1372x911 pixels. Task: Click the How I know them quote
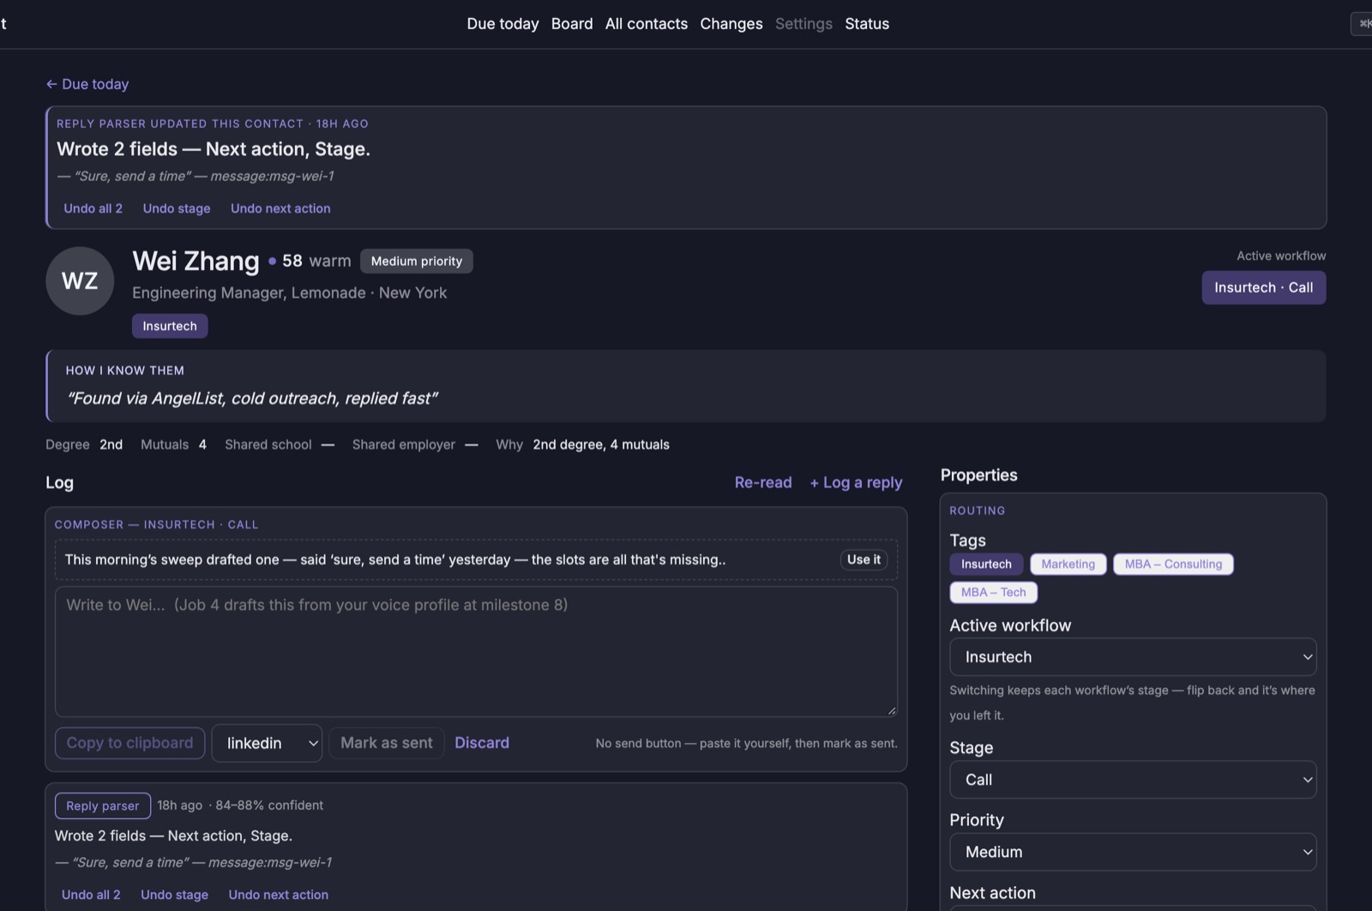click(x=252, y=398)
